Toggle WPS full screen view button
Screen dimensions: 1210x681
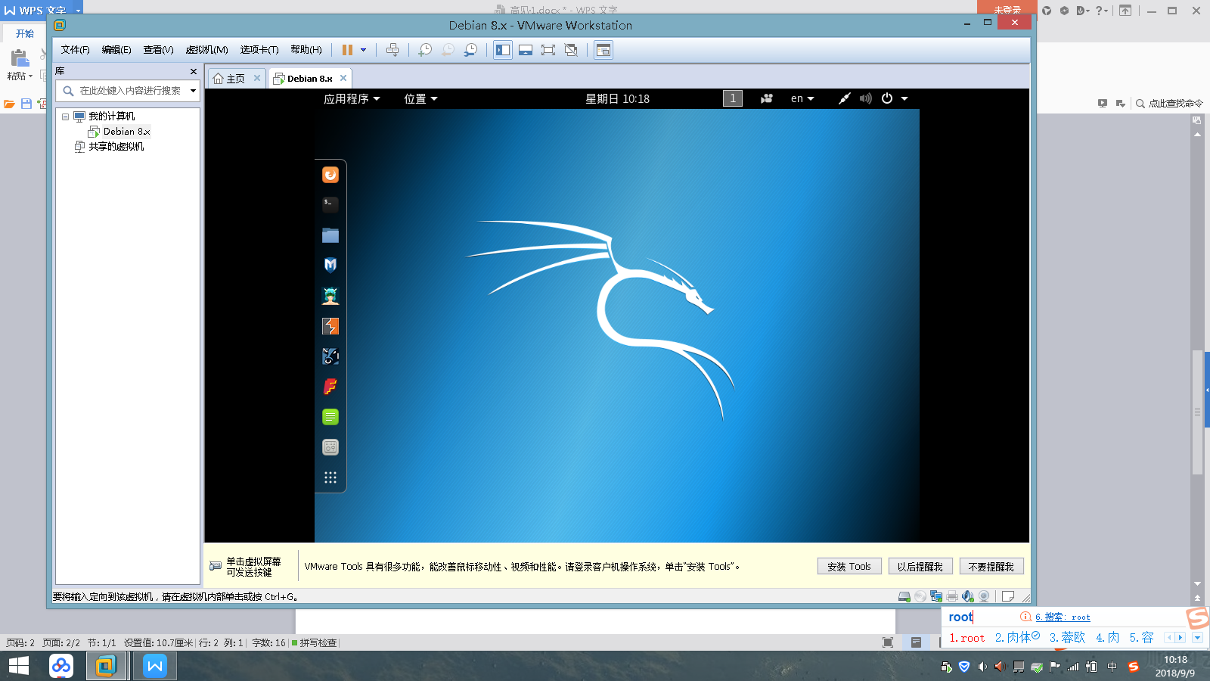(x=888, y=642)
